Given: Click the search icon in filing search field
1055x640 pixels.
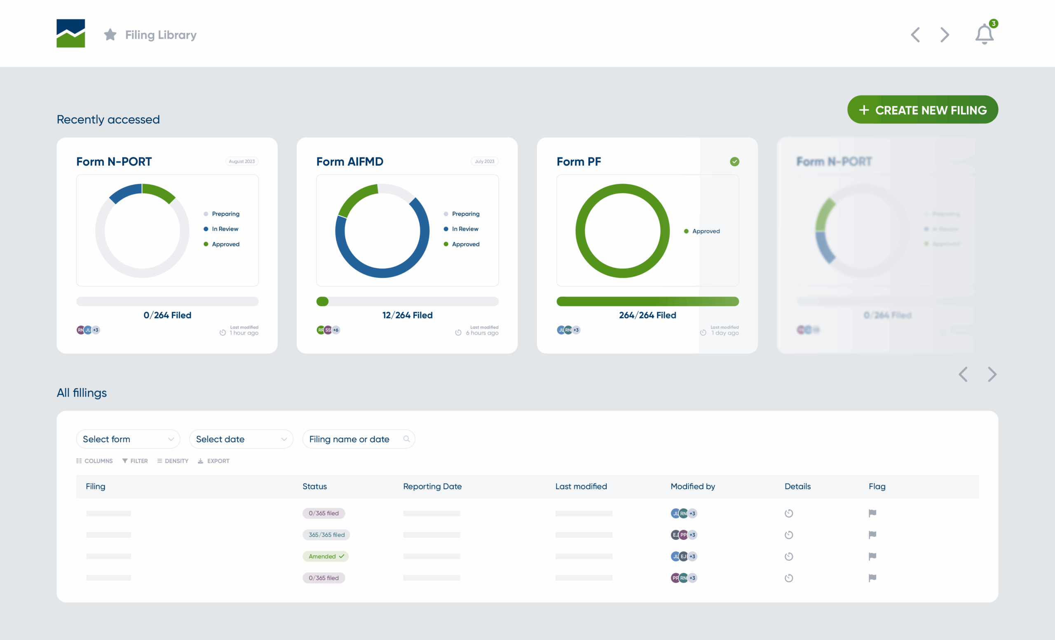Looking at the screenshot, I should coord(406,439).
